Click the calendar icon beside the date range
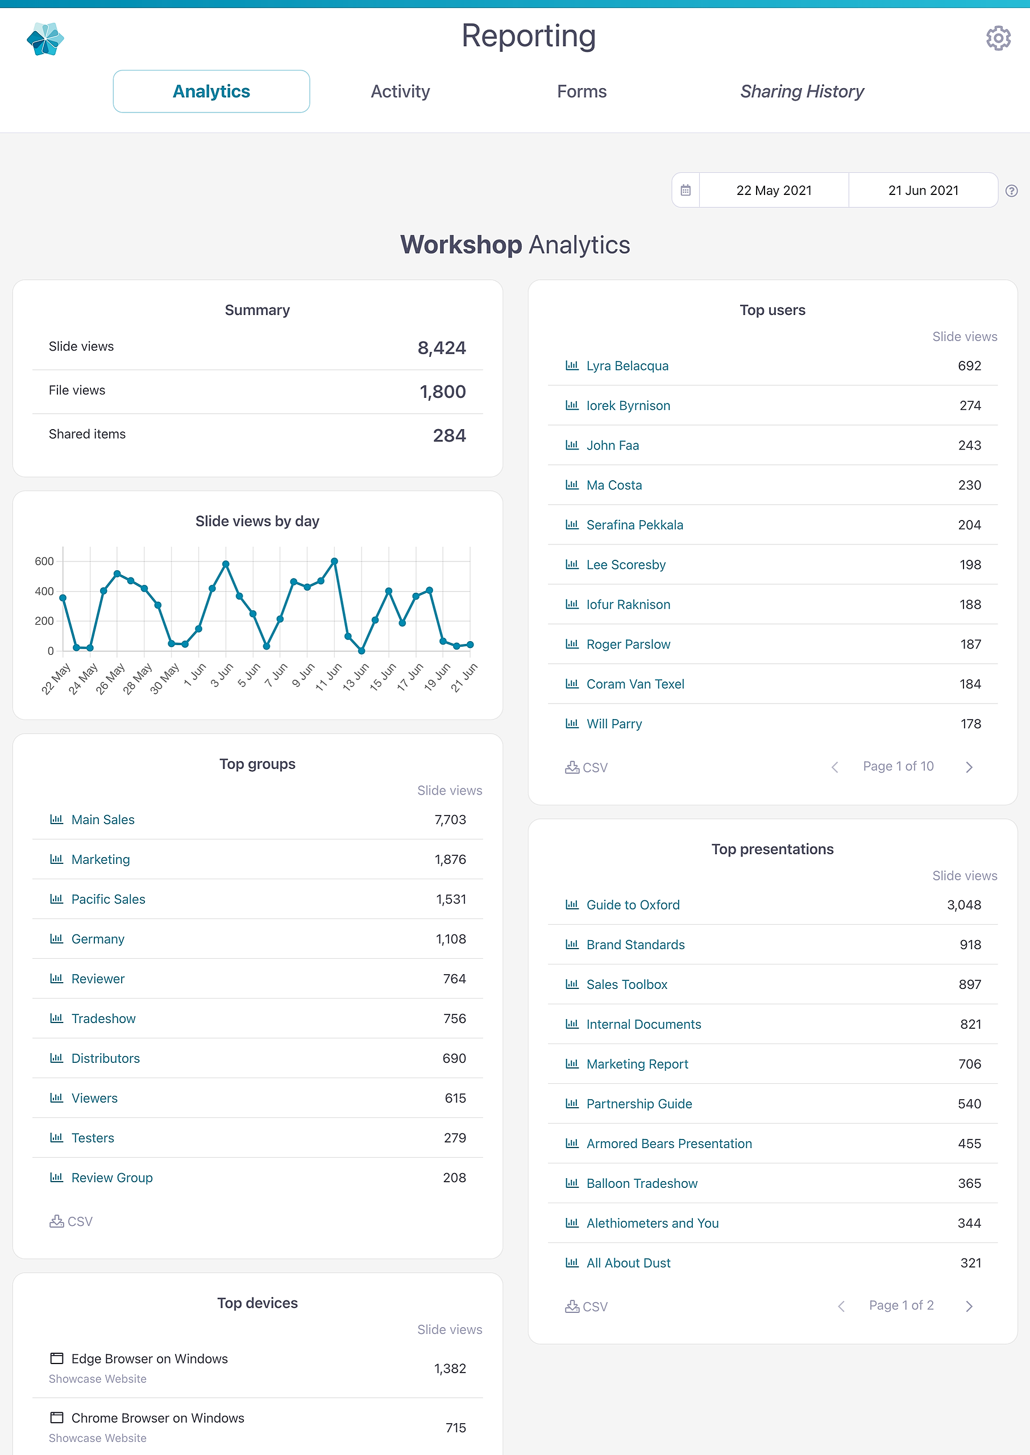The width and height of the screenshot is (1030, 1455). pos(686,190)
